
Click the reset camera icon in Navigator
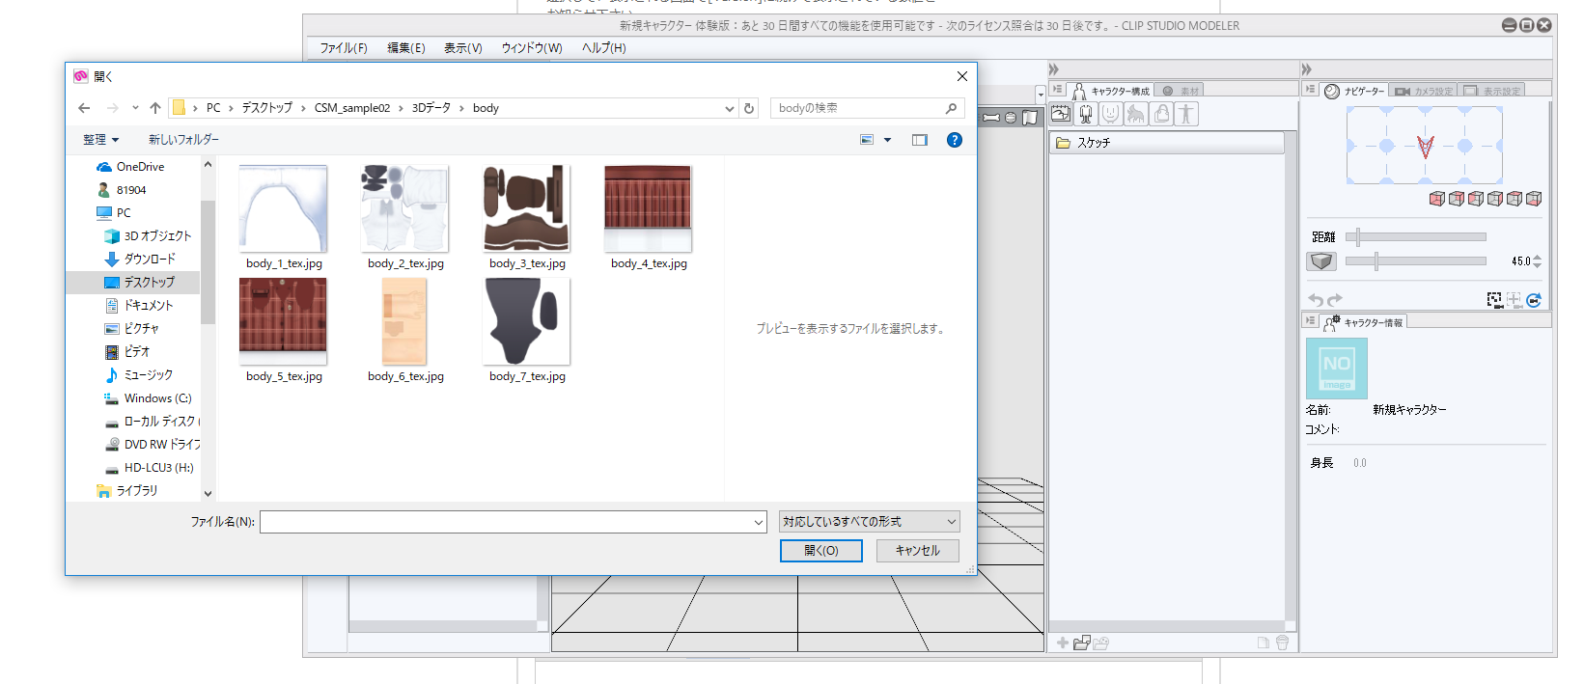(1534, 300)
